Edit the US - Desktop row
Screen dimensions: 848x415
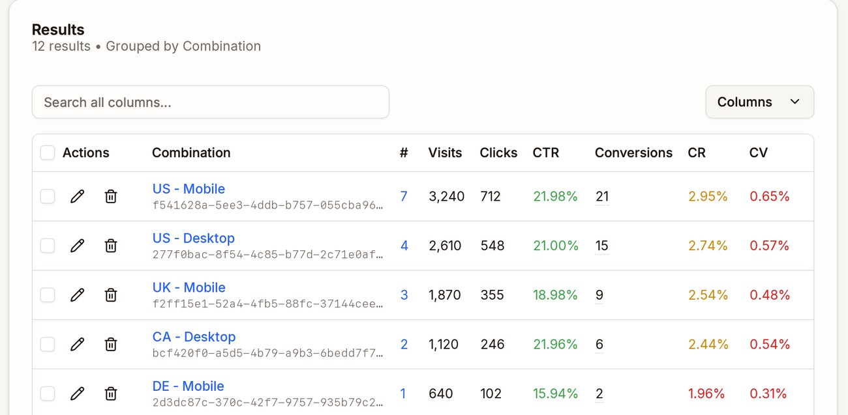pyautogui.click(x=78, y=246)
